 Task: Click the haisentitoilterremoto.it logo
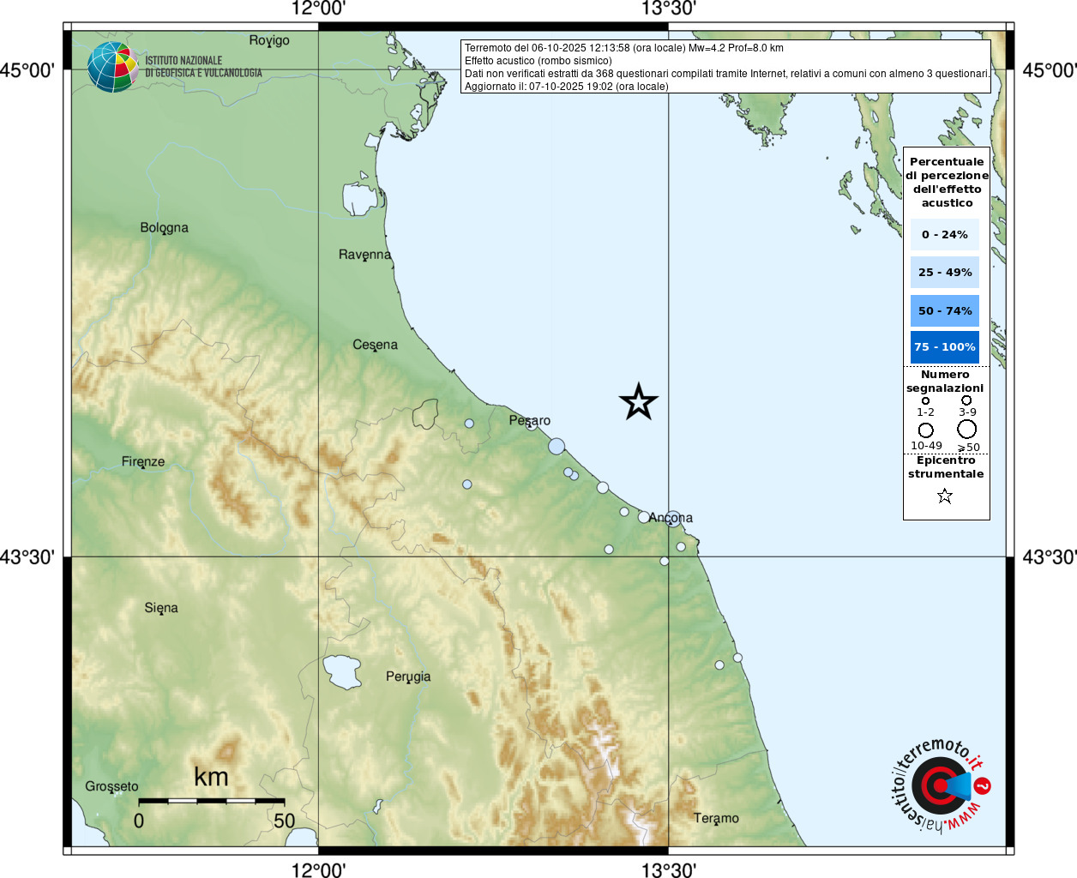[942, 785]
